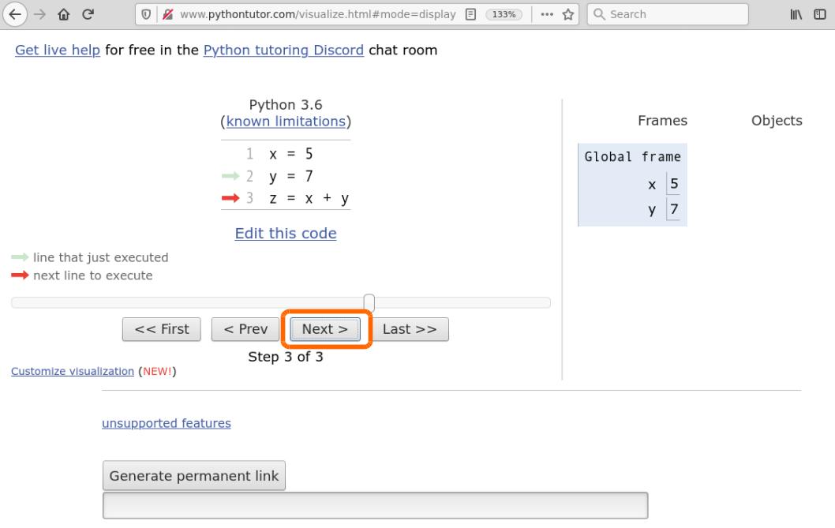835x528 pixels.
Task: Step back with the Prev button
Action: click(x=245, y=329)
